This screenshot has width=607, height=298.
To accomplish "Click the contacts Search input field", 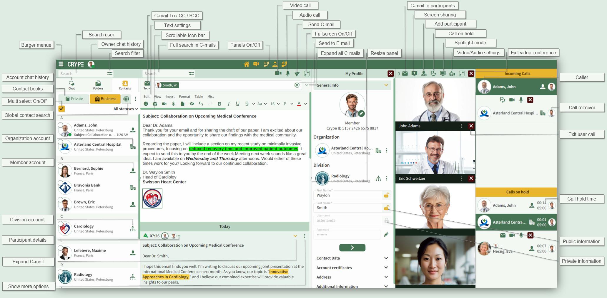I will click(82, 74).
